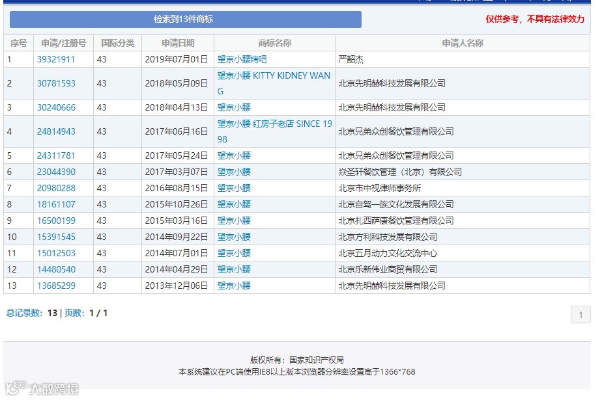Open trademark 望京小腰烤吧

[242, 59]
